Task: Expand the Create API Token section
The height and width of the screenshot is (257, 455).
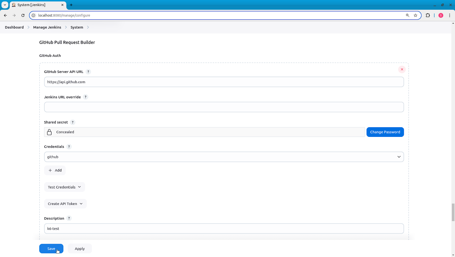Action: [65, 204]
